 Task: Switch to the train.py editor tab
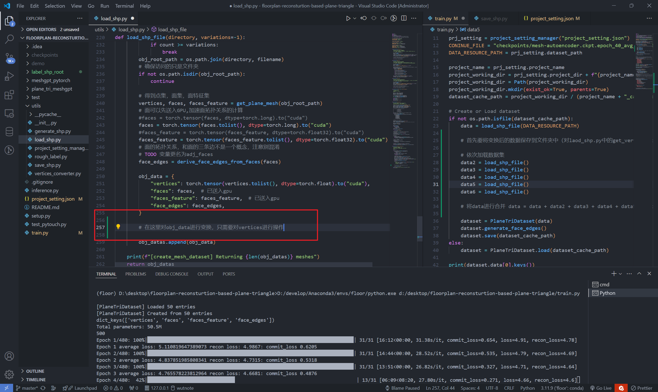point(445,18)
